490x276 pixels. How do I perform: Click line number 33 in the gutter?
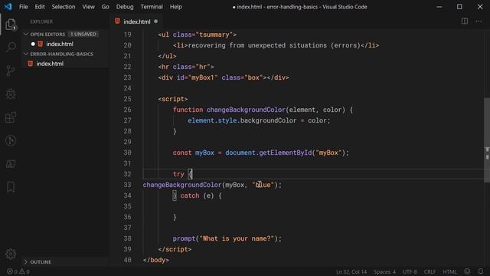point(127,185)
